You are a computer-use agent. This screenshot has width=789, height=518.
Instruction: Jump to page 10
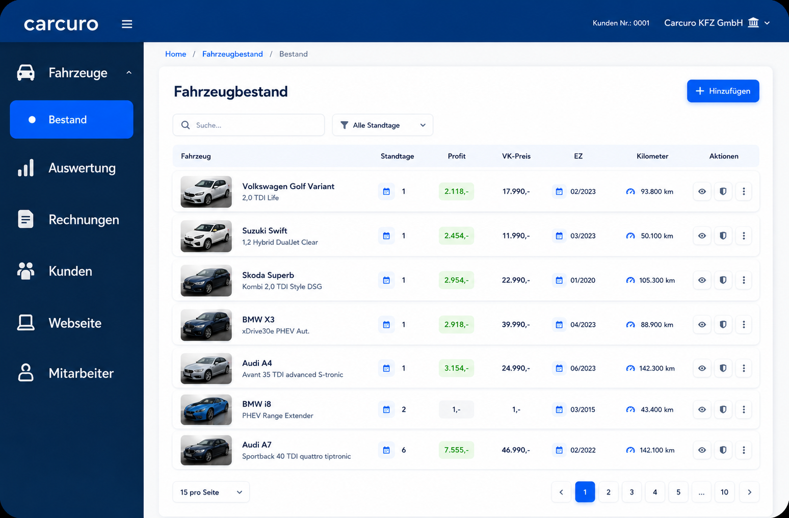pos(724,492)
